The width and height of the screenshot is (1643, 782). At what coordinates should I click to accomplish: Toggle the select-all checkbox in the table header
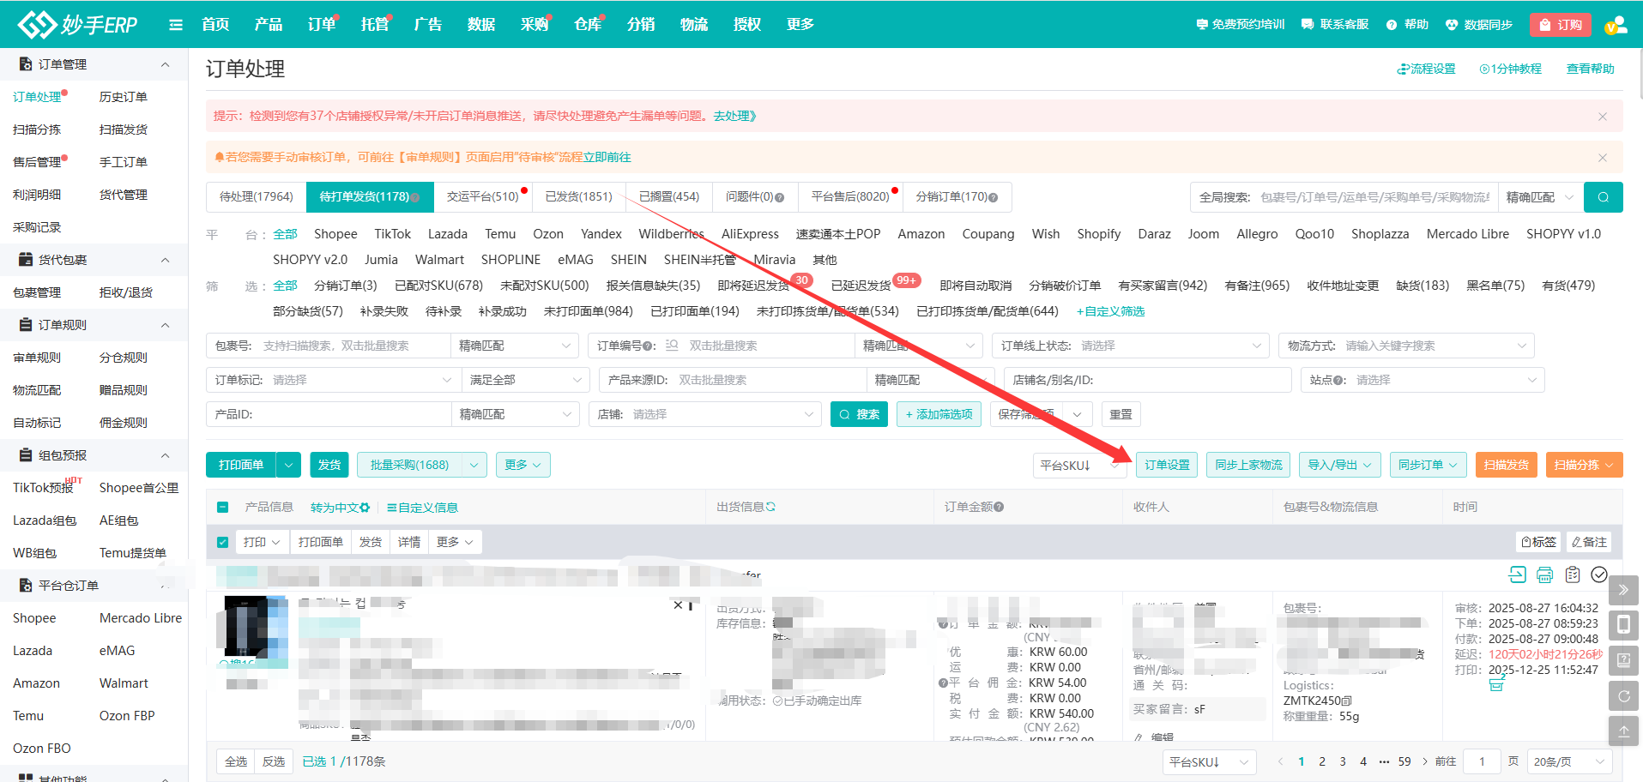(223, 508)
